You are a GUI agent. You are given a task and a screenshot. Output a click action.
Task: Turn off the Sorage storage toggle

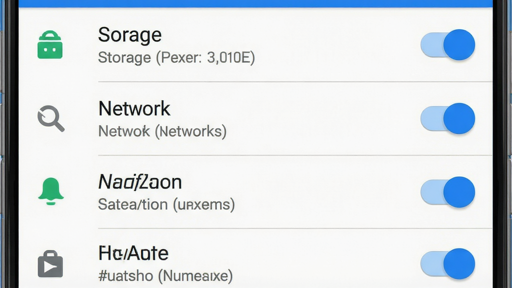pos(447,44)
